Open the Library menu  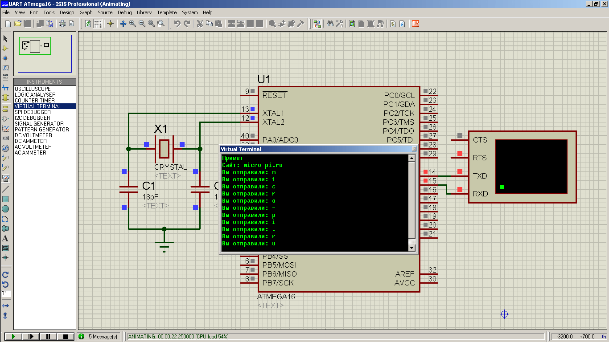[144, 12]
